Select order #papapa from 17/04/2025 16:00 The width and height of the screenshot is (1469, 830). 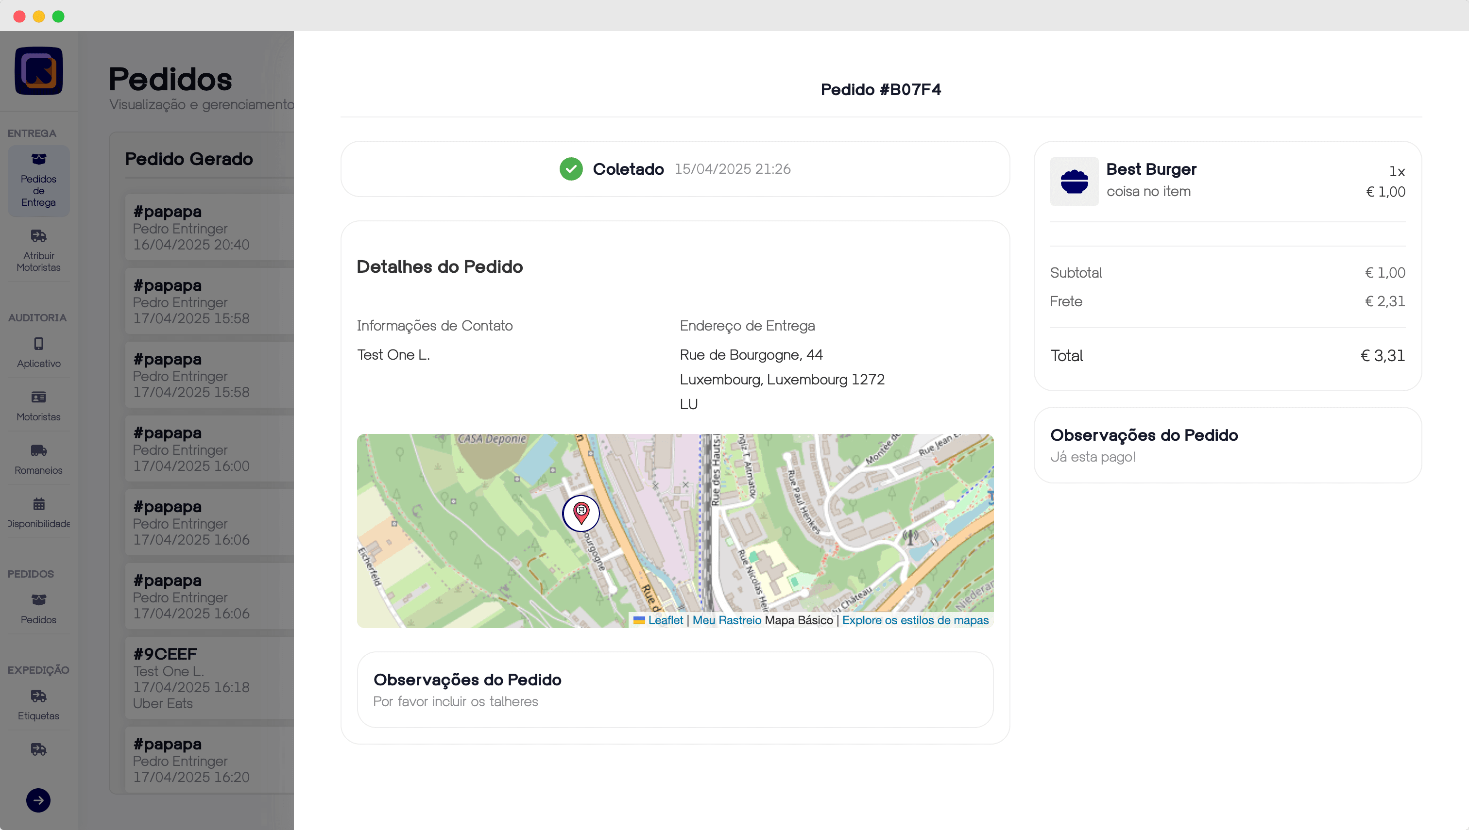coord(210,448)
